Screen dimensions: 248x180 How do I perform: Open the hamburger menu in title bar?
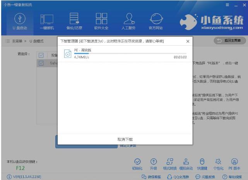(x=228, y=4)
